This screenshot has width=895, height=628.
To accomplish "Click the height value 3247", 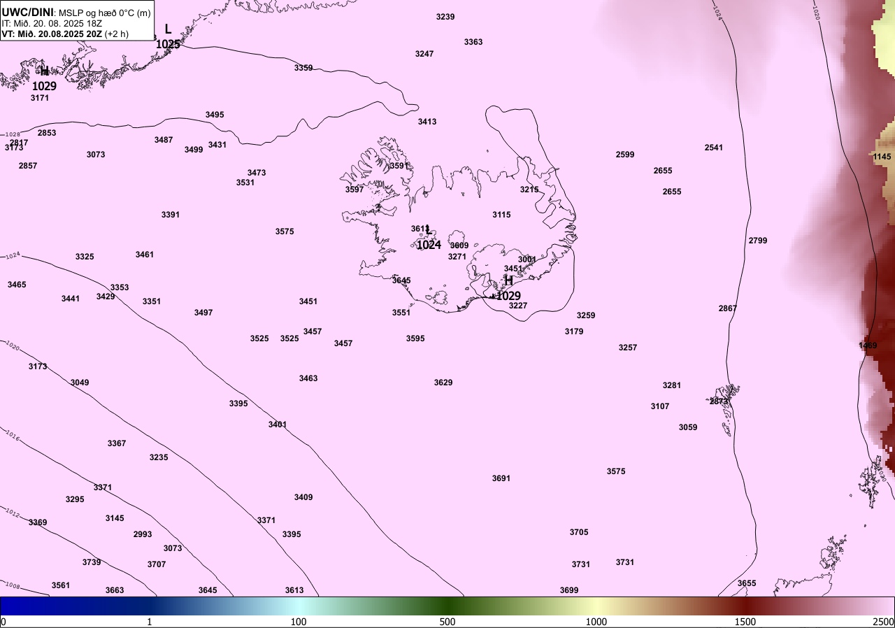I will click(424, 54).
